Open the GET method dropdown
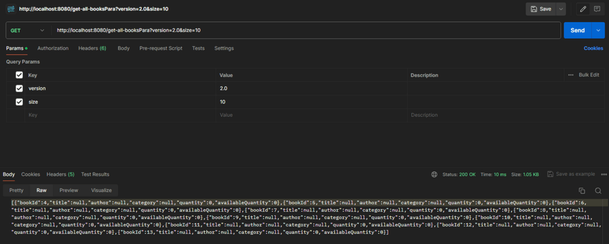 pyautogui.click(x=27, y=30)
